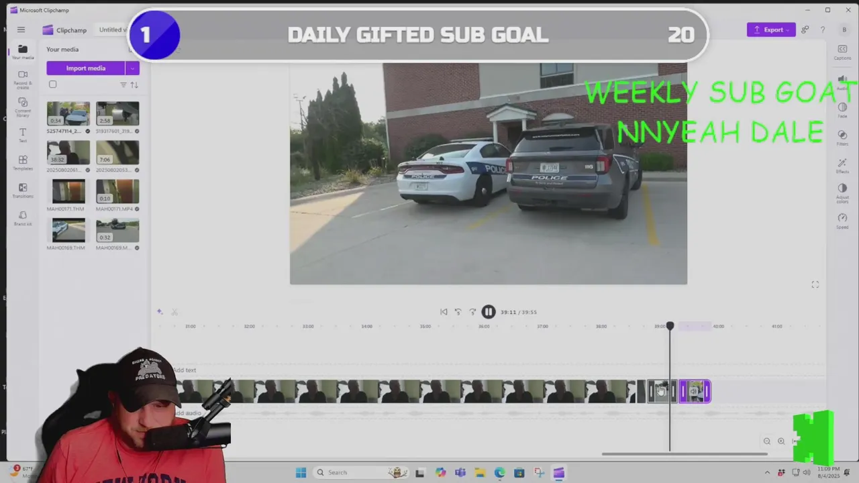Open the Filters panel
This screenshot has height=483, width=859.
pos(842,138)
